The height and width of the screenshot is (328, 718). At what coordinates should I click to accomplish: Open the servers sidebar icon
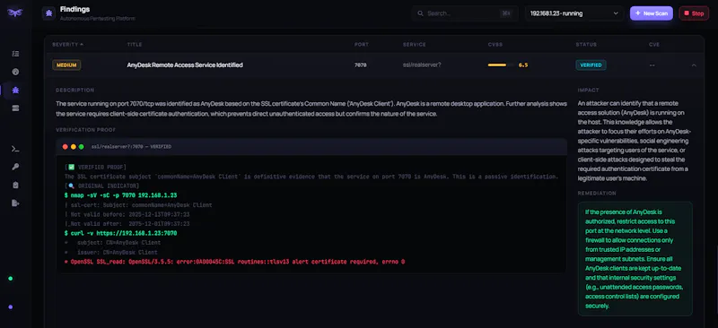point(15,108)
